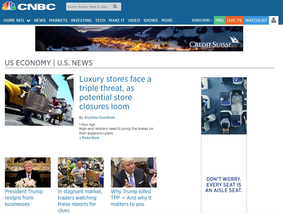Open the orange LIVE TV button
Image resolution: width=283 pixels, height=213 pixels.
click(234, 20)
